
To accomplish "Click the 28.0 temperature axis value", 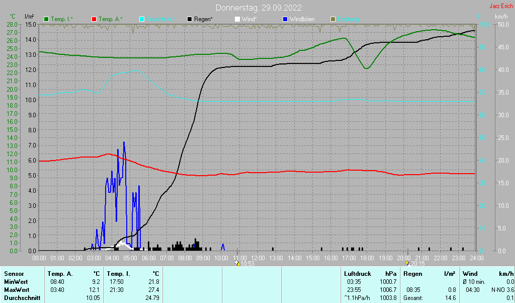I will [x=12, y=24].
